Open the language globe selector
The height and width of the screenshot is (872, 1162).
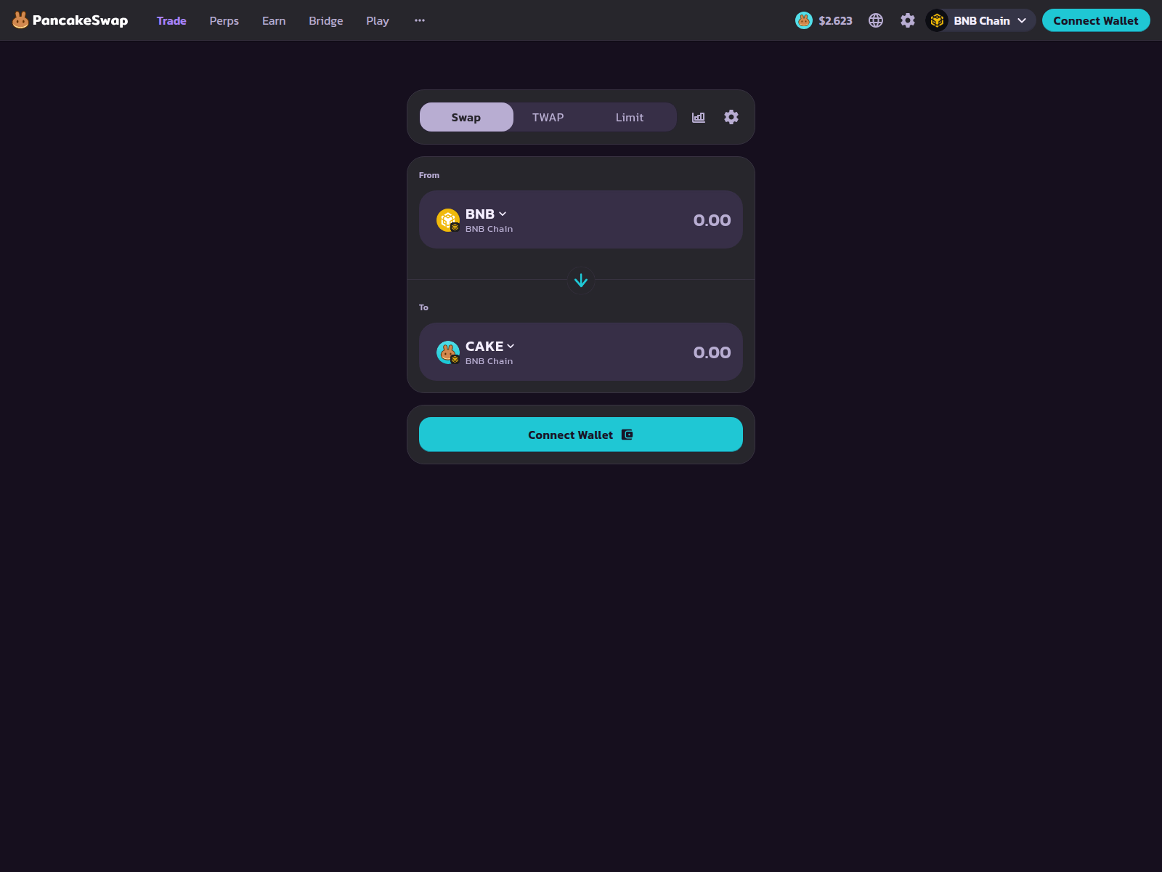[x=876, y=20]
